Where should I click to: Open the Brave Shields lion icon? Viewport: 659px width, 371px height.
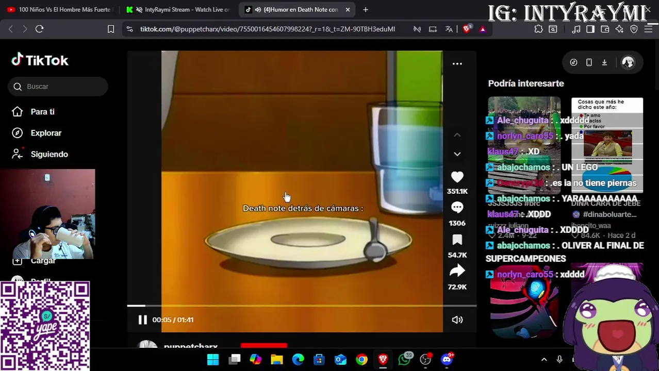(467, 29)
